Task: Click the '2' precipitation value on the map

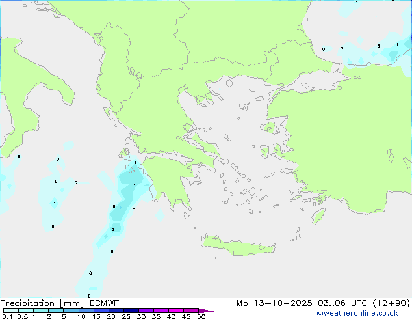Action: click(x=113, y=230)
